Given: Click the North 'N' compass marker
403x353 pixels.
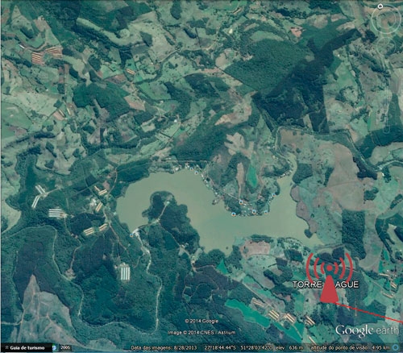Looking at the screenshot, I should coord(380,6).
